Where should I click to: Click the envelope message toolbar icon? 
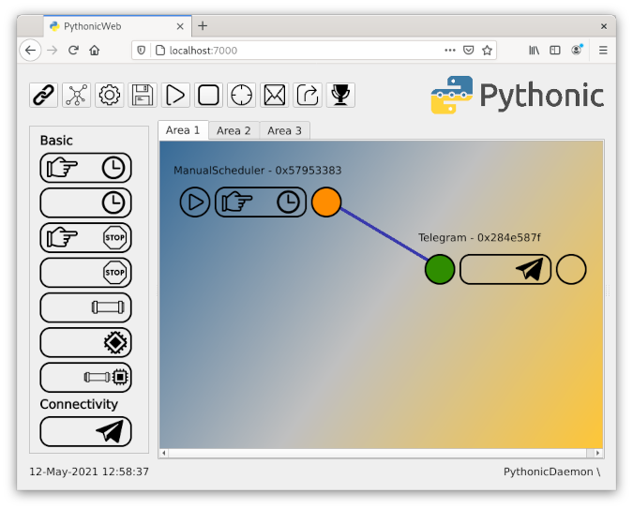(x=274, y=95)
